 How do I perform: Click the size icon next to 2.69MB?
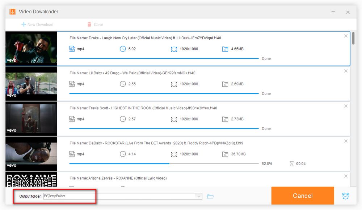pos(225,84)
